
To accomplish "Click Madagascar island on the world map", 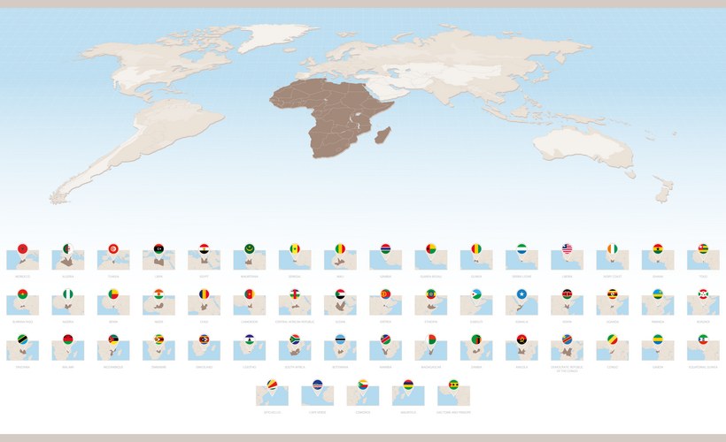I will [x=383, y=135].
